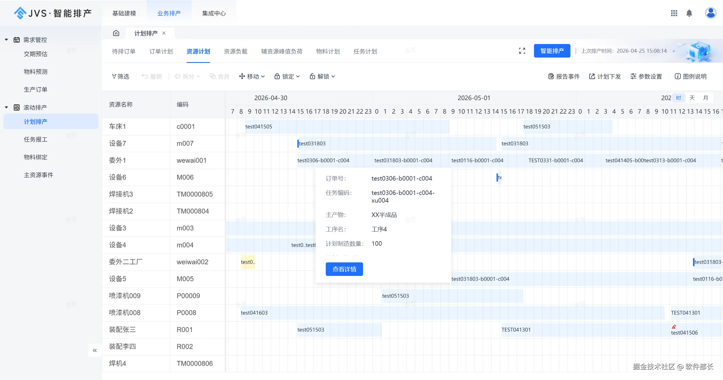
Task: Select the 时 hourly scale
Action: (678, 98)
